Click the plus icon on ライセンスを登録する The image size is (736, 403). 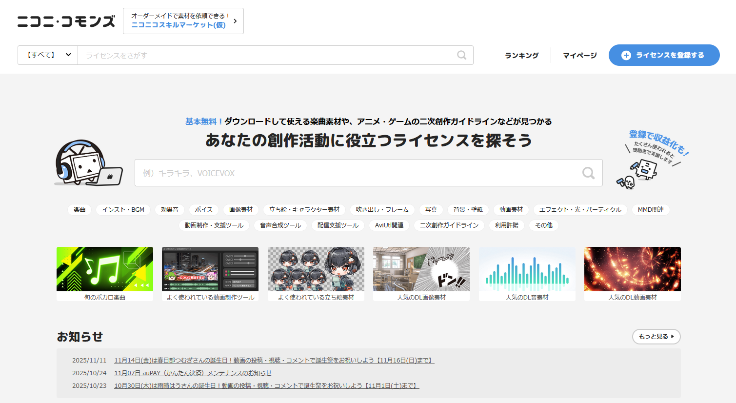[626, 56]
